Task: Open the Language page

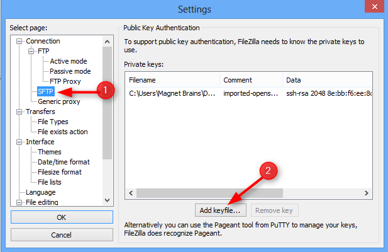Action: coord(41,192)
